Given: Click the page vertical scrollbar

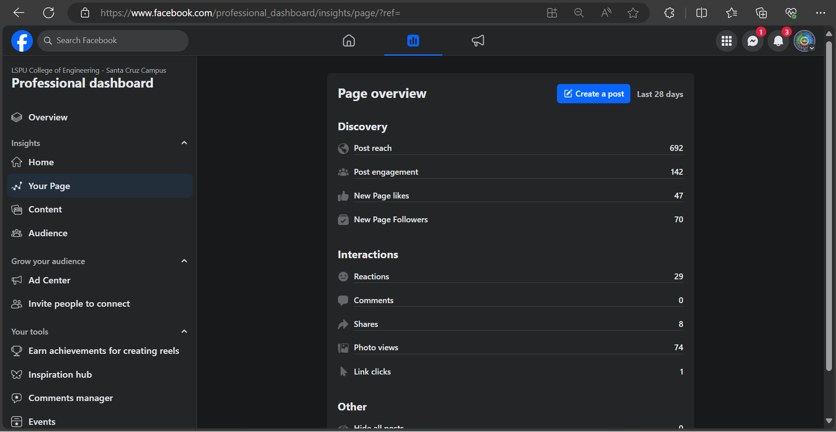Looking at the screenshot, I should point(829,207).
